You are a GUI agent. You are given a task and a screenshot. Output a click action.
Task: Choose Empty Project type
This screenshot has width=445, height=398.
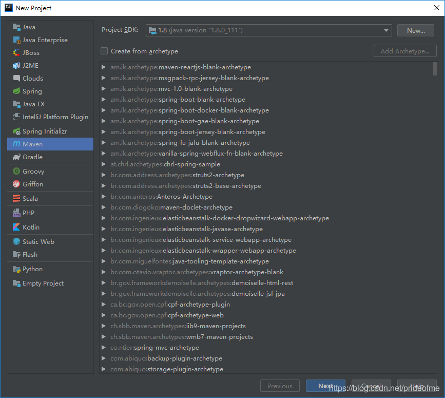point(50,283)
